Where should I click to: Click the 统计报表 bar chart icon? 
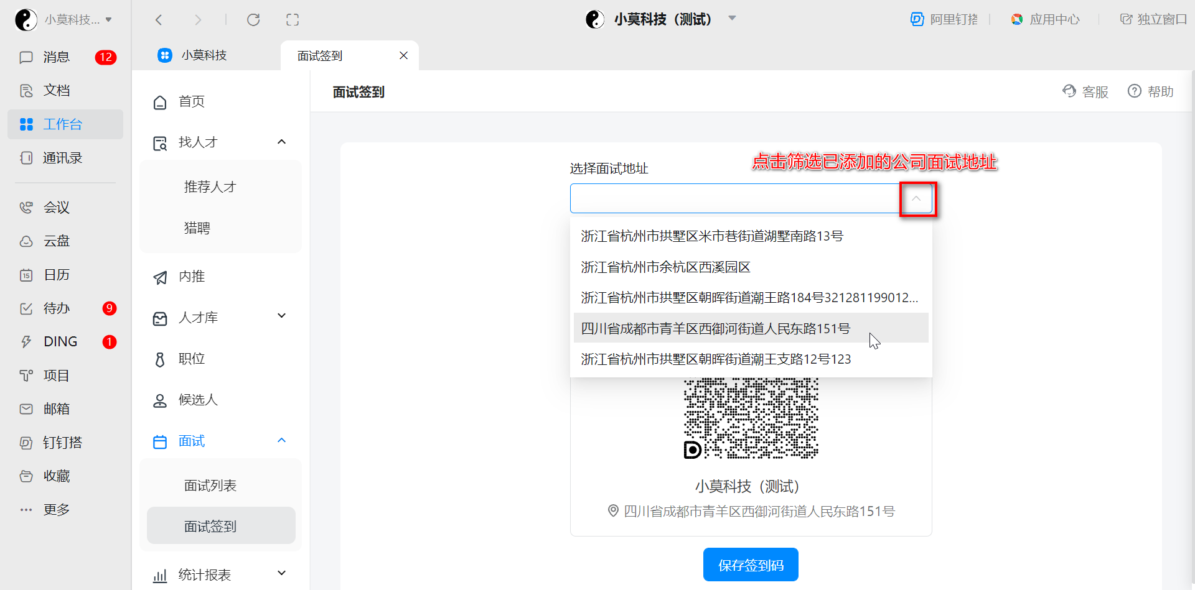(160, 576)
